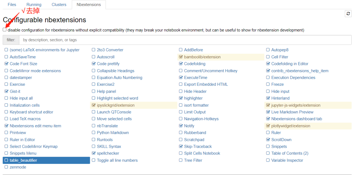Toggle the Hinterland checkbox off
Viewport: 353px width, 175px height.
[268, 98]
